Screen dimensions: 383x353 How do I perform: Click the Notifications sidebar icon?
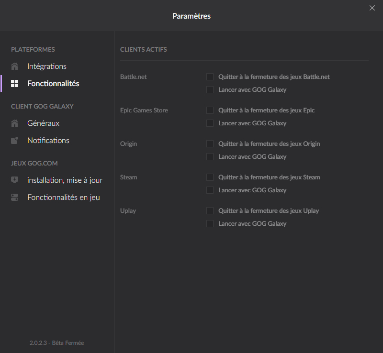click(x=15, y=140)
